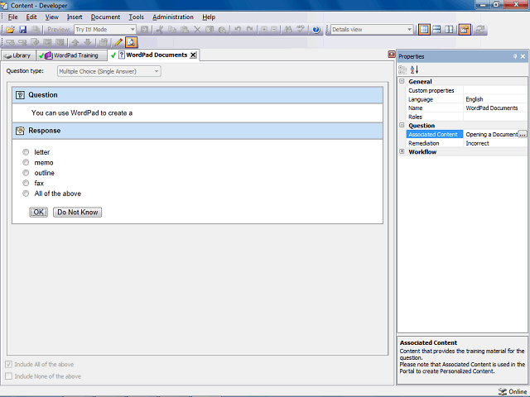530x397 pixels.
Task: Pin the Properties panel
Action: tap(515, 56)
